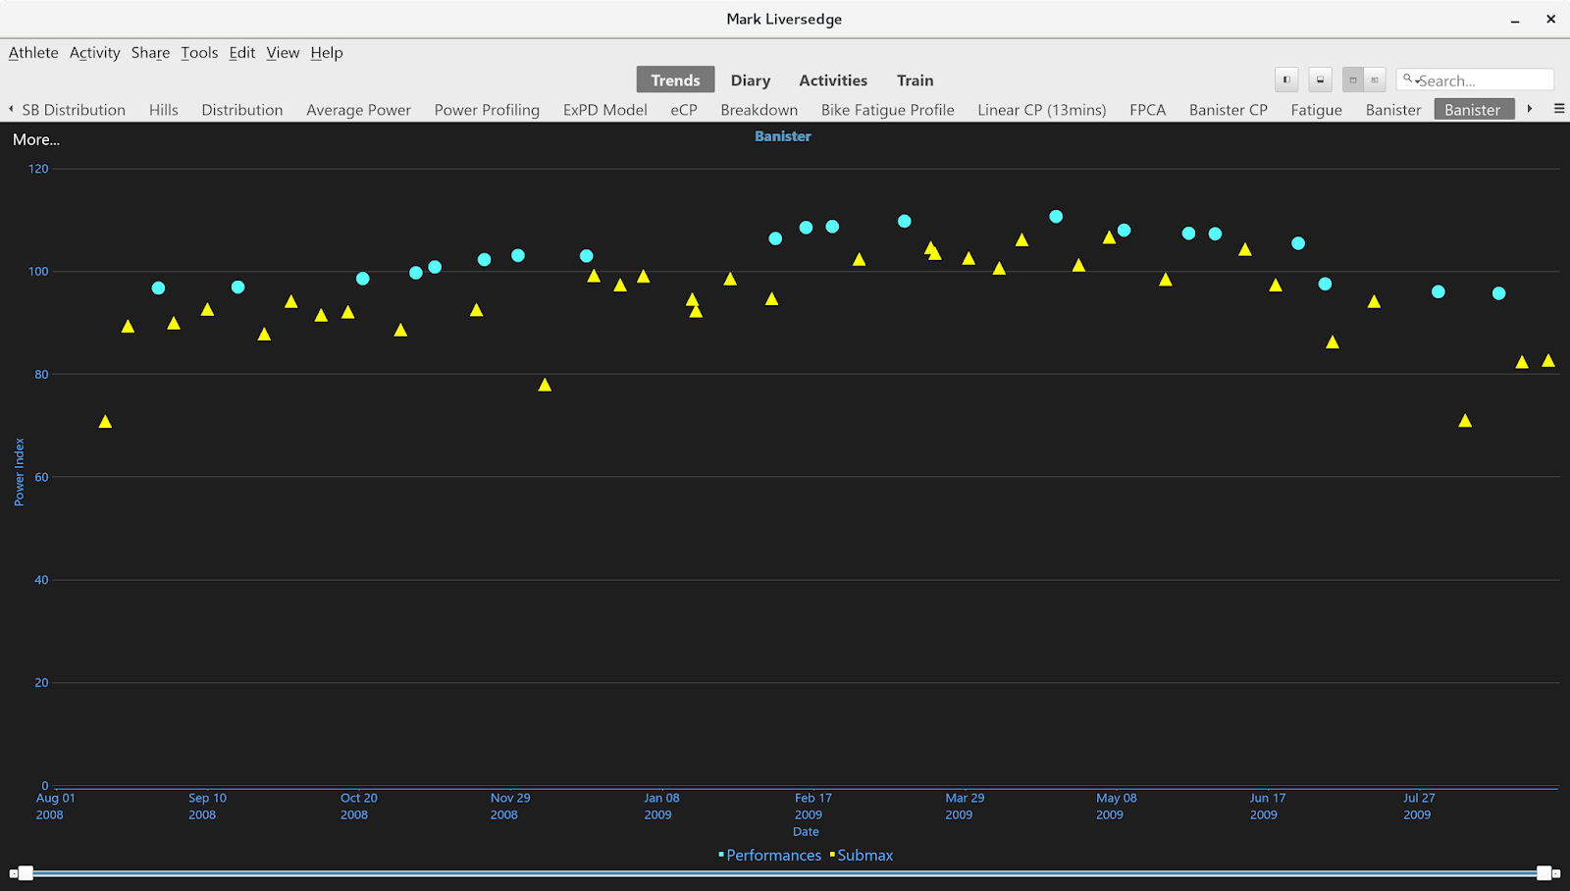This screenshot has height=891, width=1570.
Task: Click the left handle of the date range slider
Action: pos(26,873)
